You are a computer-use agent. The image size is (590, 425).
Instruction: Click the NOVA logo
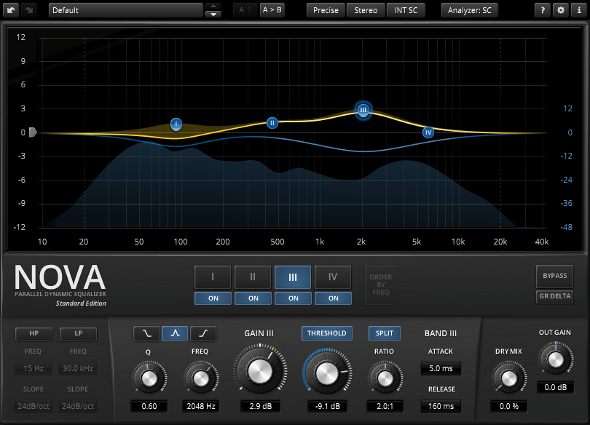coord(60,277)
